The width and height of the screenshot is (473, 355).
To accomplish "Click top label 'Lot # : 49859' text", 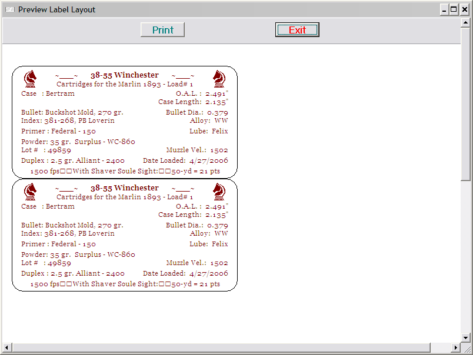I will (46, 150).
